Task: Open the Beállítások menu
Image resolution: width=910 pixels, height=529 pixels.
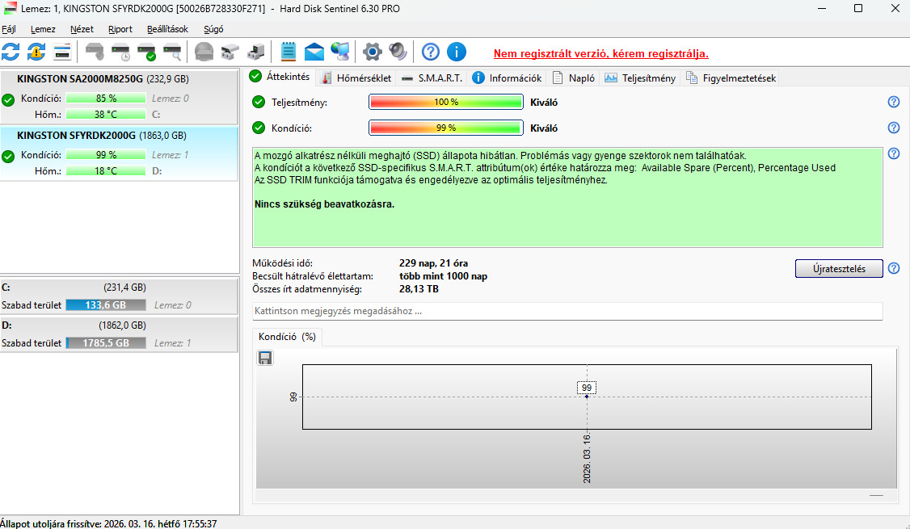Action: (168, 29)
